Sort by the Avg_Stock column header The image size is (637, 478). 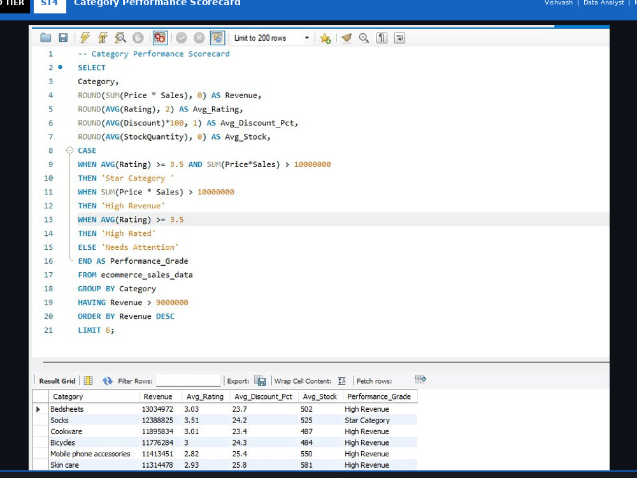coord(320,396)
